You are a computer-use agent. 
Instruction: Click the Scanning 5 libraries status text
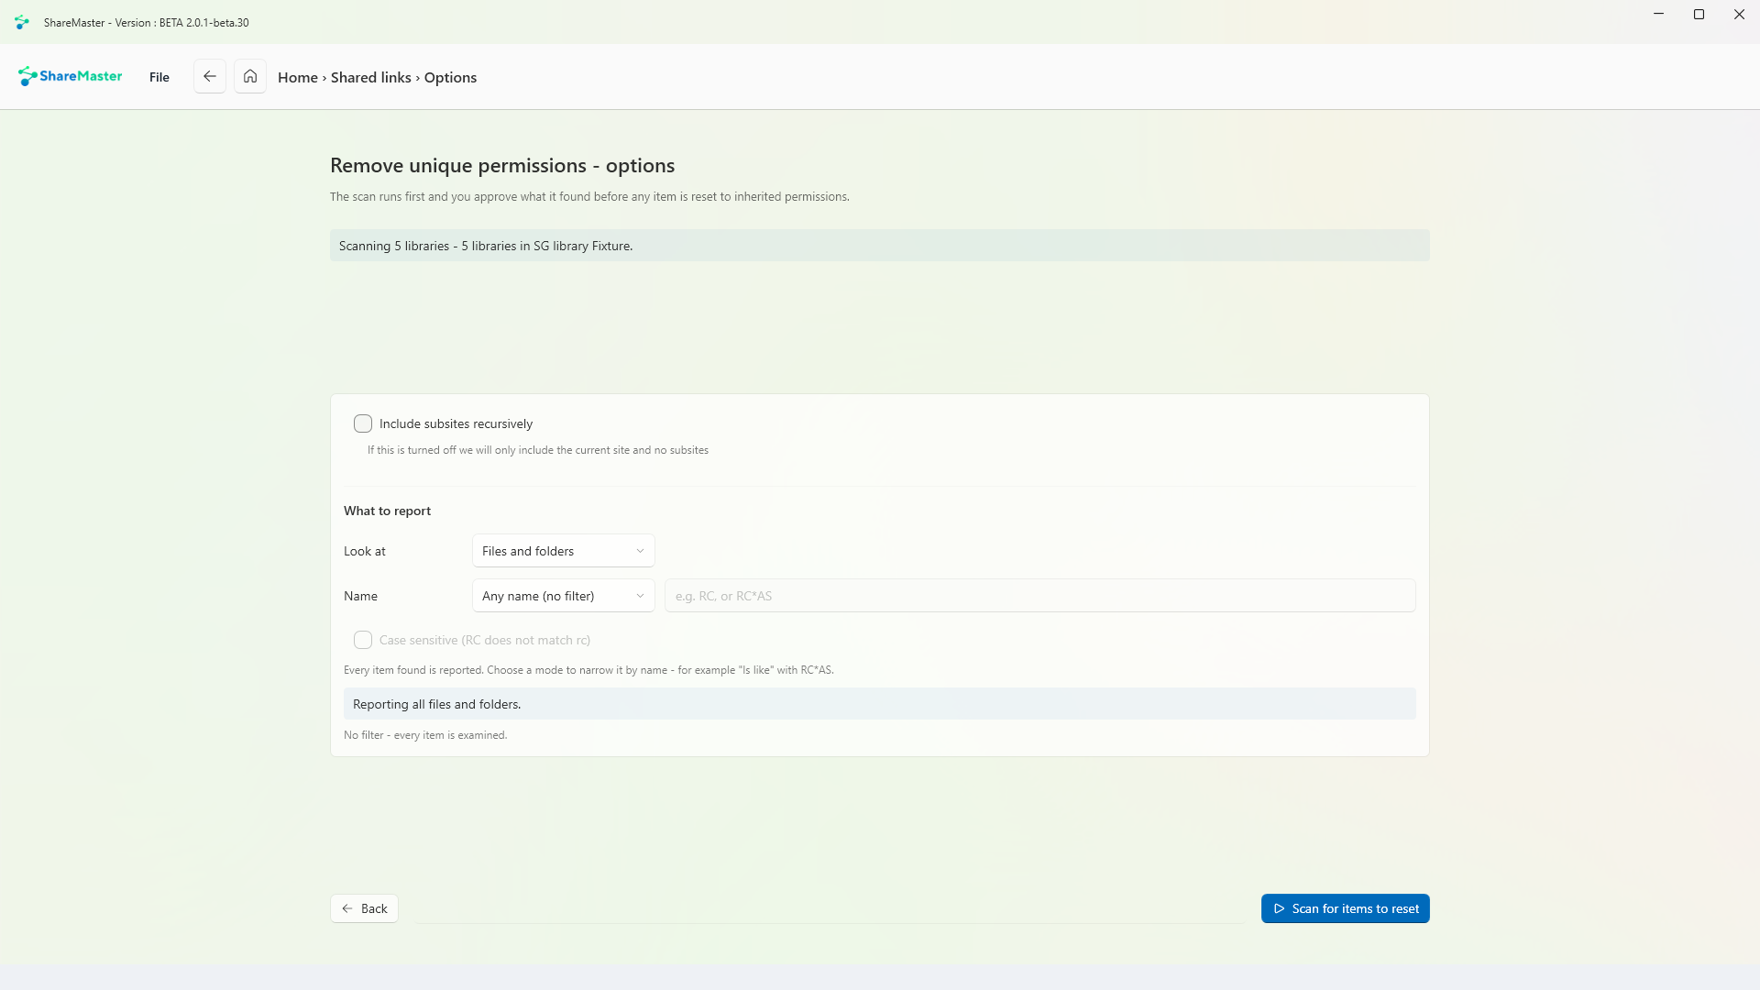(486, 246)
